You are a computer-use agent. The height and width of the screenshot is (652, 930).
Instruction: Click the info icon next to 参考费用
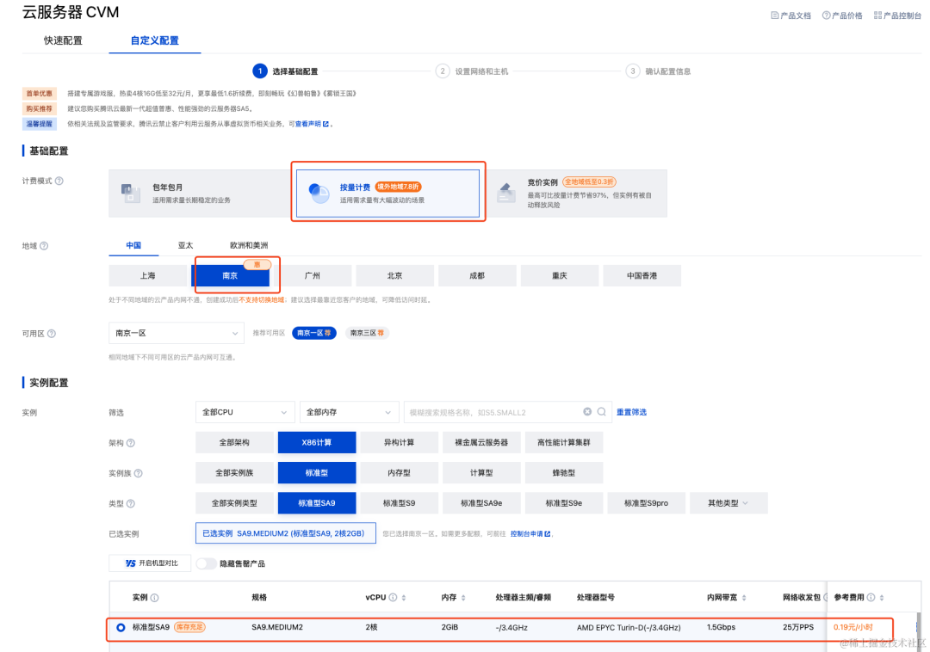tap(871, 598)
